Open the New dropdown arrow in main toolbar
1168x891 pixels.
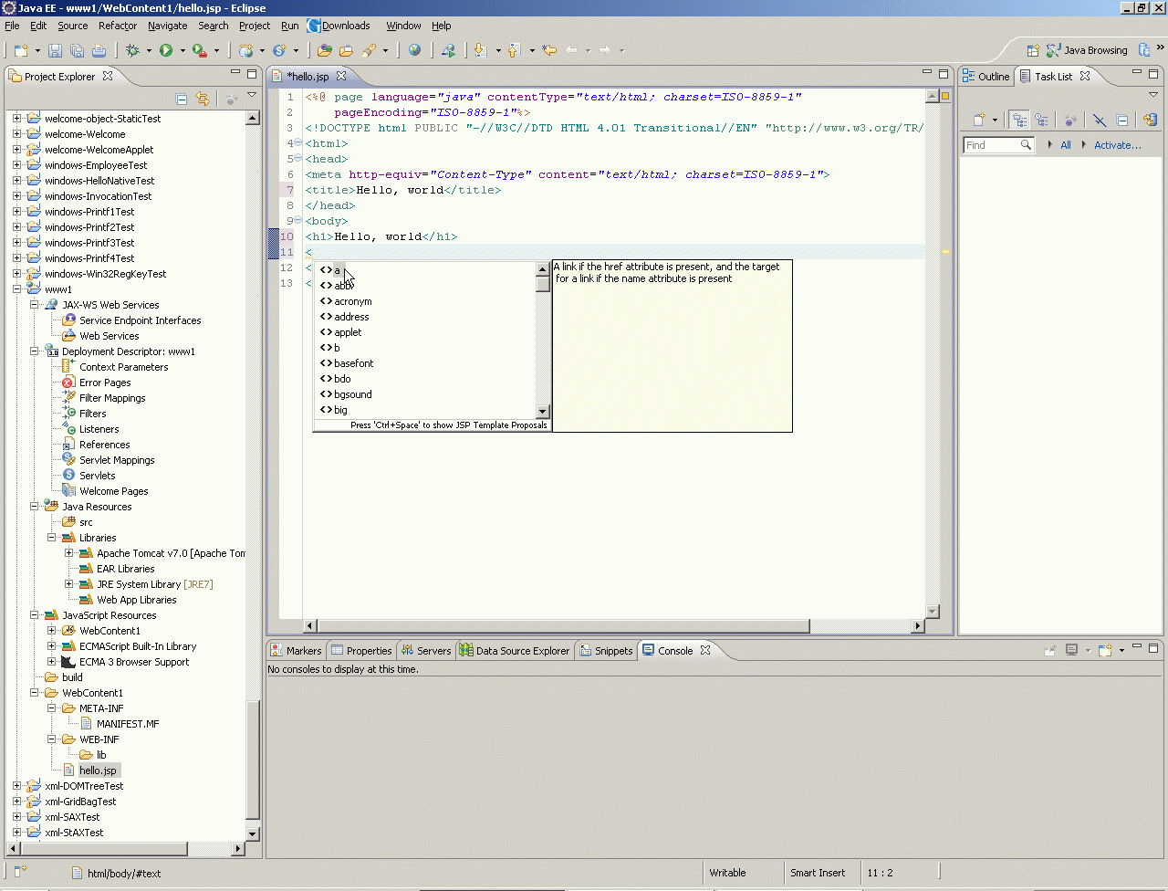(x=36, y=51)
